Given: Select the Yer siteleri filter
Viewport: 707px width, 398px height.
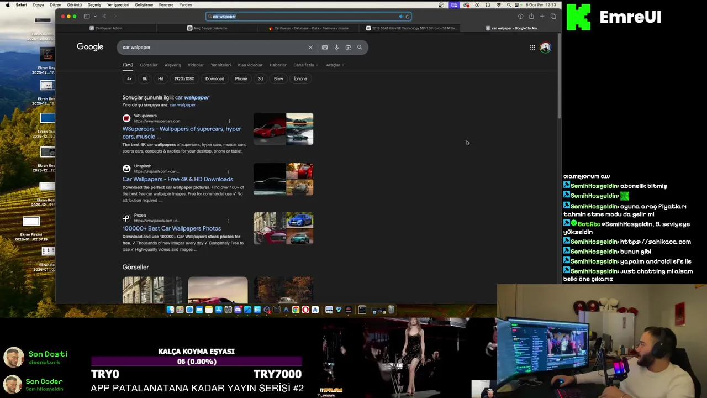Looking at the screenshot, I should (x=220, y=65).
